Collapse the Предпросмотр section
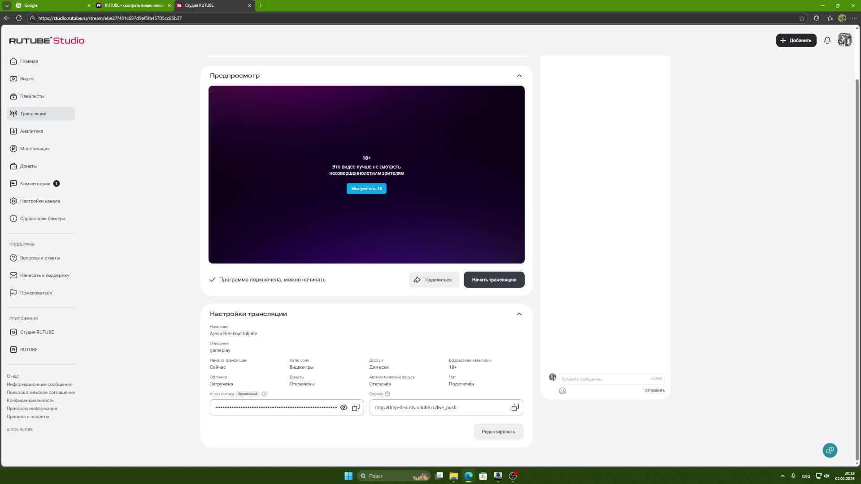 click(x=519, y=76)
